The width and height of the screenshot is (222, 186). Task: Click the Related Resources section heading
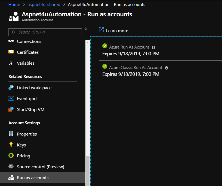[25, 76]
